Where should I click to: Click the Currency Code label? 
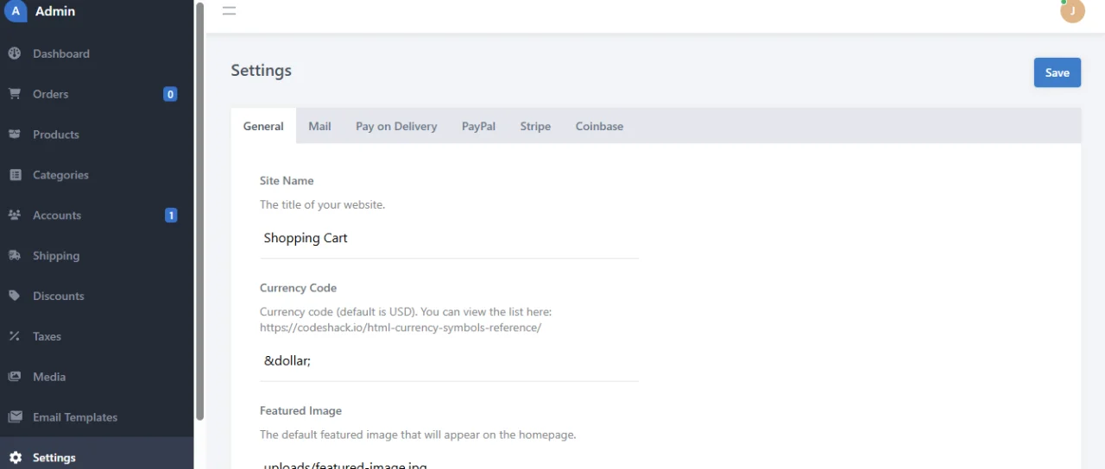(x=298, y=288)
